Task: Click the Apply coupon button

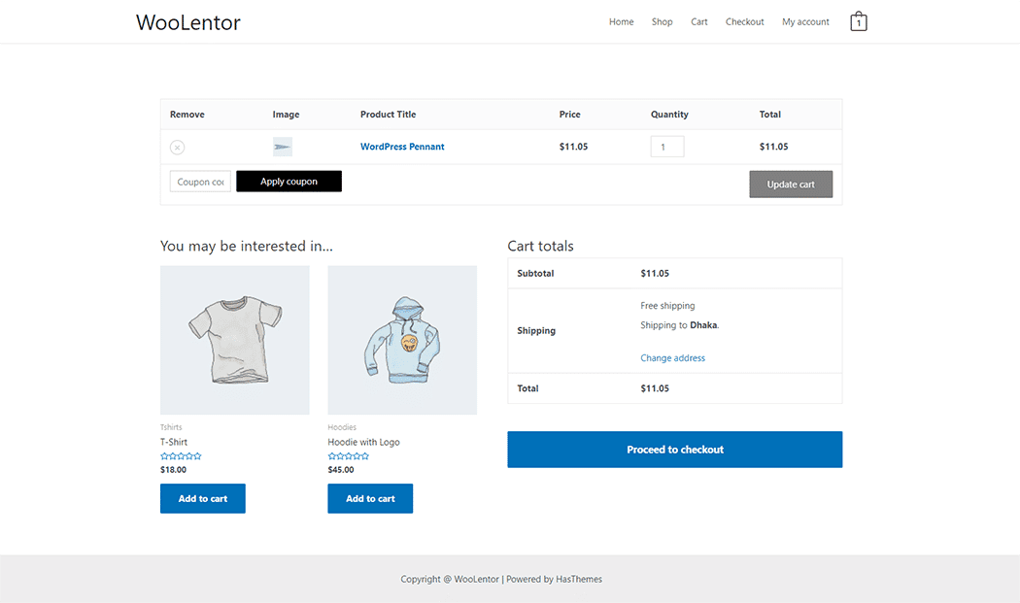Action: (x=289, y=181)
